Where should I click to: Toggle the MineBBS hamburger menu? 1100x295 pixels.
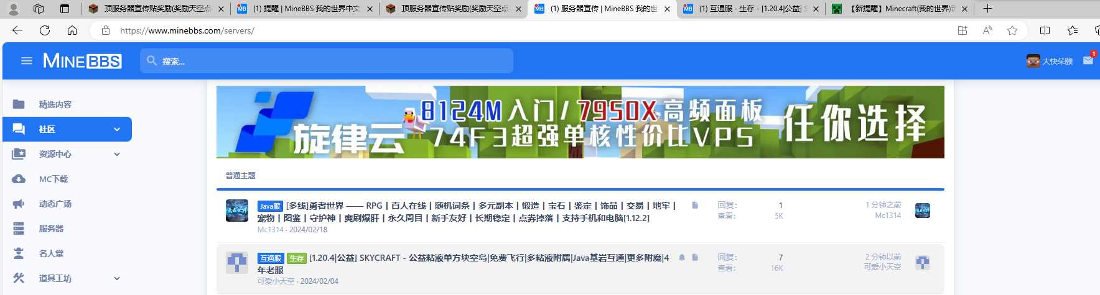point(27,61)
